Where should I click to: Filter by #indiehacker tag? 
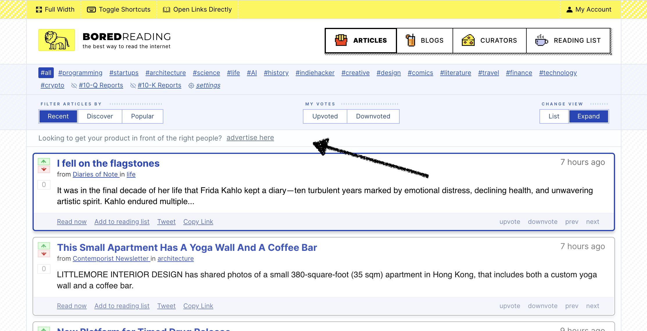tap(315, 73)
